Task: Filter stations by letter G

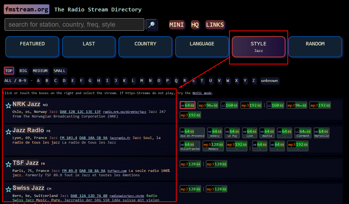Action: point(90,81)
